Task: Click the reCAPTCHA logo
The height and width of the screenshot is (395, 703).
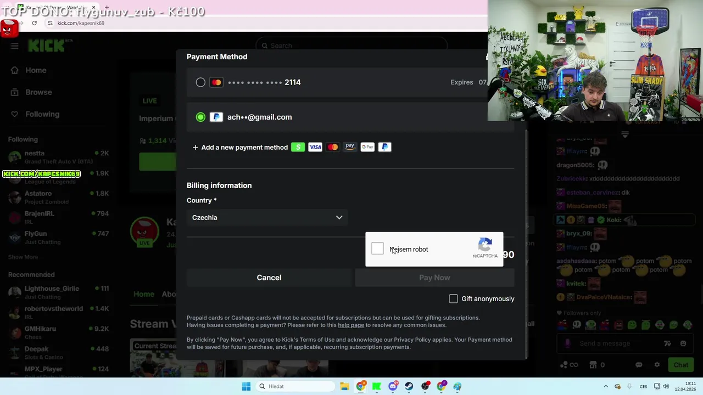Action: pyautogui.click(x=485, y=245)
